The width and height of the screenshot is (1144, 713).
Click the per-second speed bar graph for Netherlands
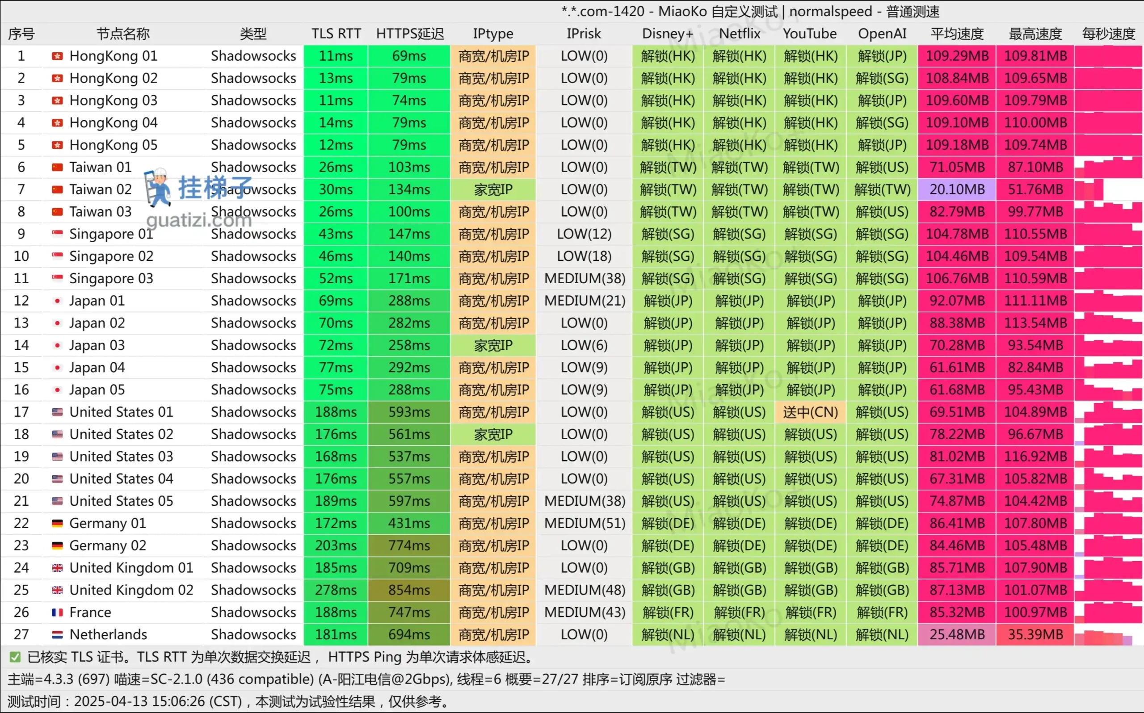coord(1108,635)
